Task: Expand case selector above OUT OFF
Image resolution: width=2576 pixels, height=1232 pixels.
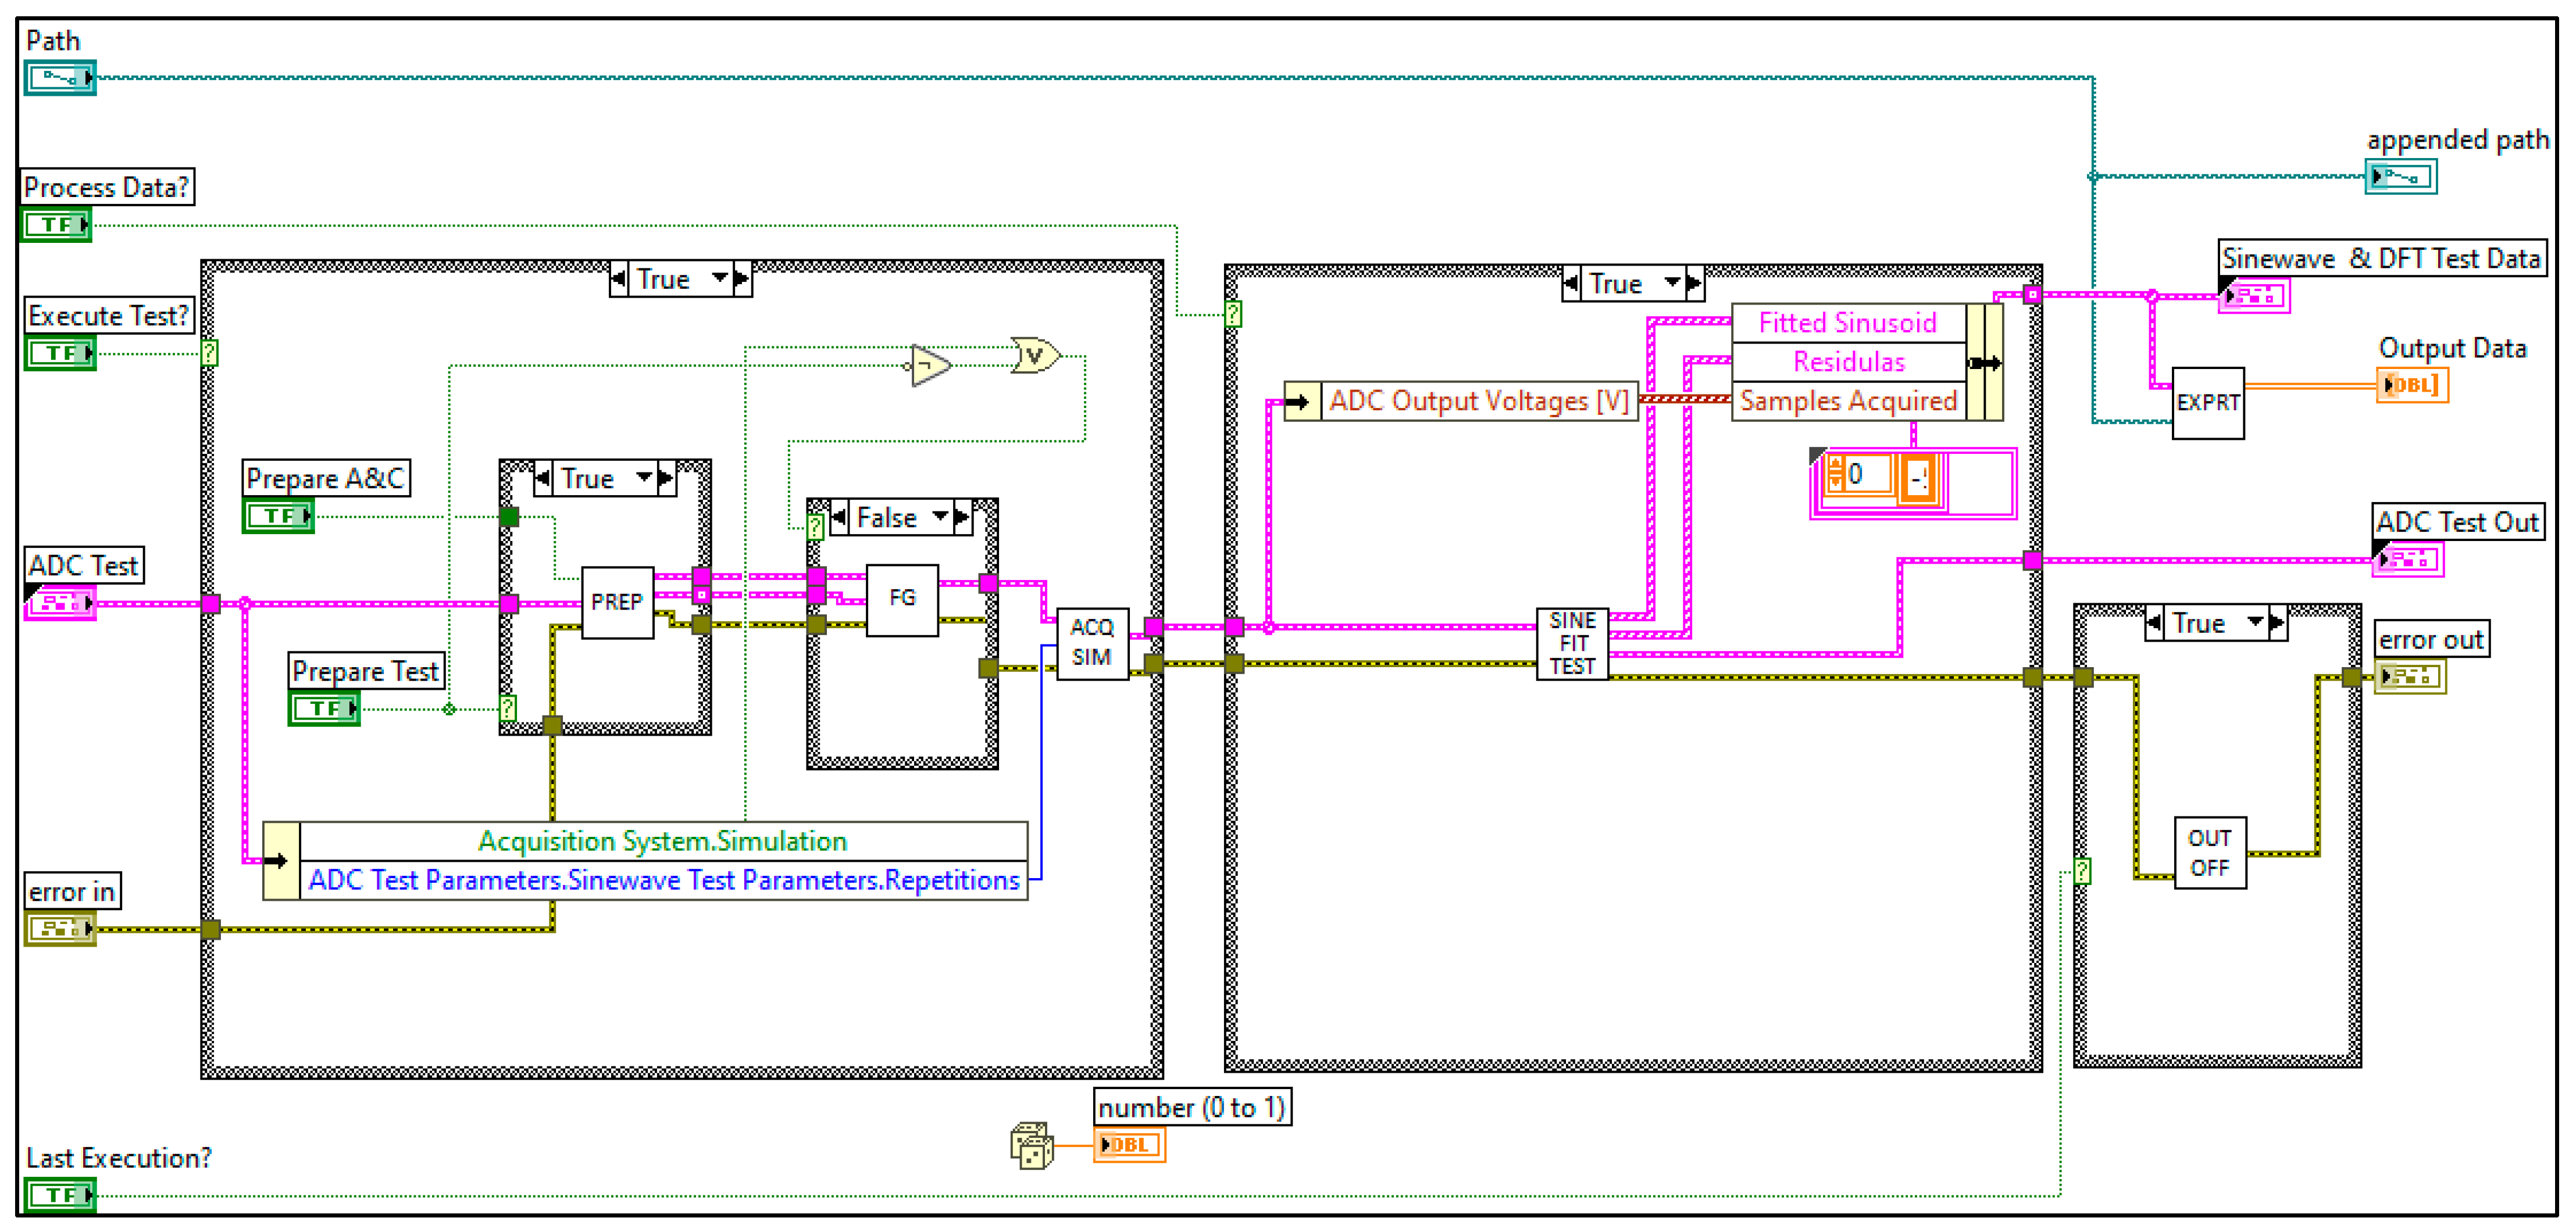Action: coord(2255,622)
